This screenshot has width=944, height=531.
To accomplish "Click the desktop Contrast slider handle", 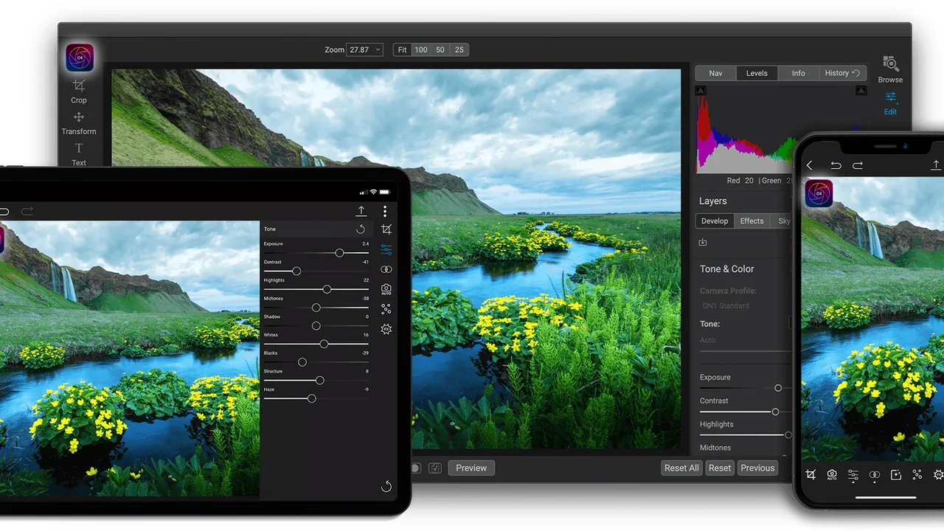I will pos(775,412).
